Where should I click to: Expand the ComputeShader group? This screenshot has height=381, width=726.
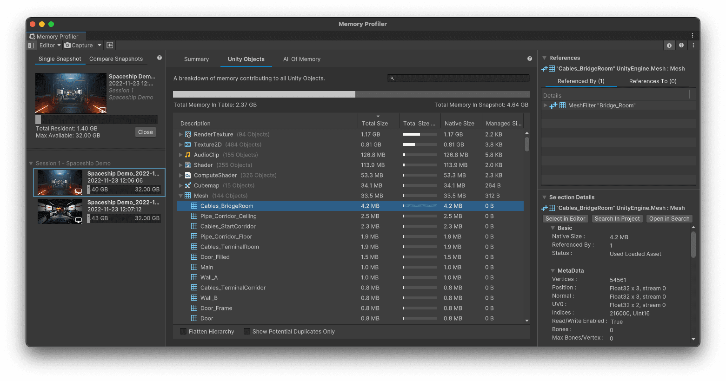[181, 175]
